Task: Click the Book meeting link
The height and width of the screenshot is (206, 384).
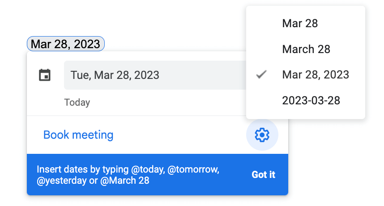Action: coord(78,135)
